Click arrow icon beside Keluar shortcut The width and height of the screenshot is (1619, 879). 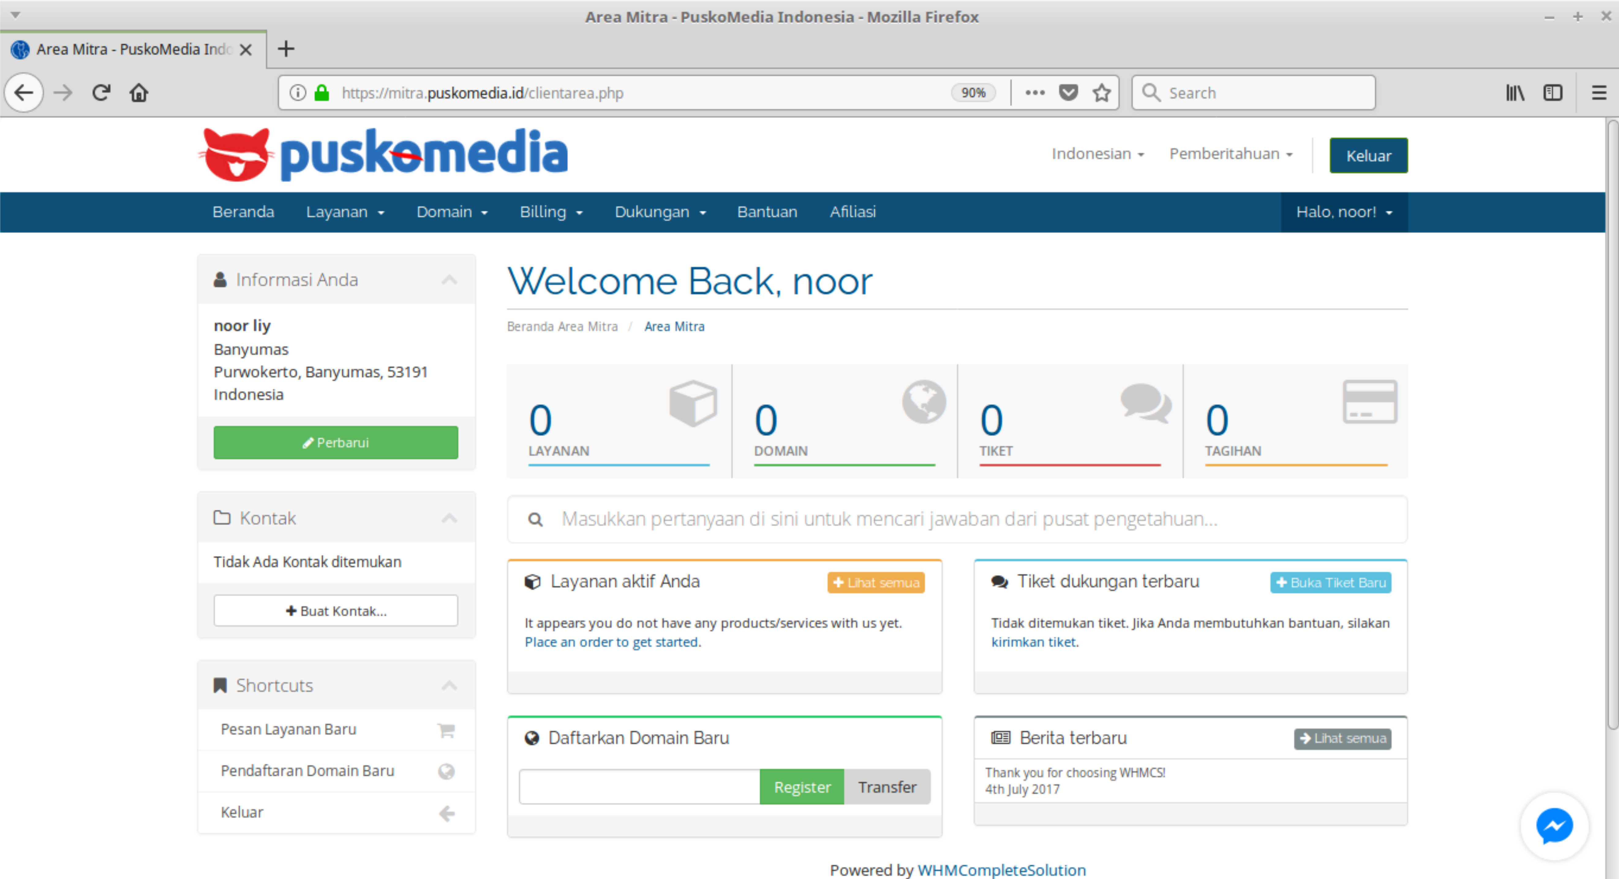(x=446, y=814)
